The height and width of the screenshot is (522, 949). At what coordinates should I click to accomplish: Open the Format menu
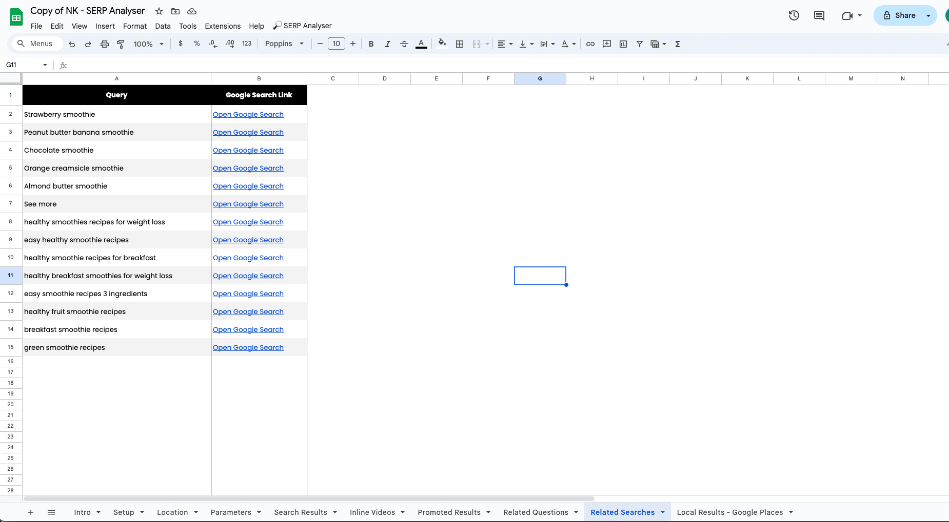click(135, 26)
